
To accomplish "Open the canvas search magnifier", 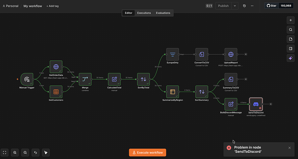I will 290,30.
